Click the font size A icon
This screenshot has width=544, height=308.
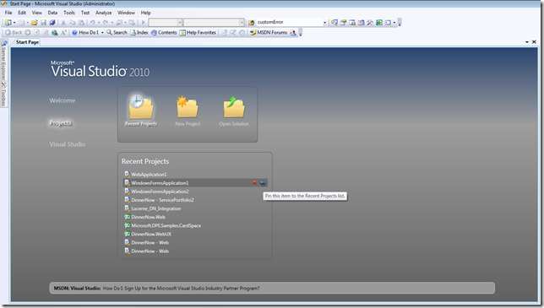(x=63, y=33)
